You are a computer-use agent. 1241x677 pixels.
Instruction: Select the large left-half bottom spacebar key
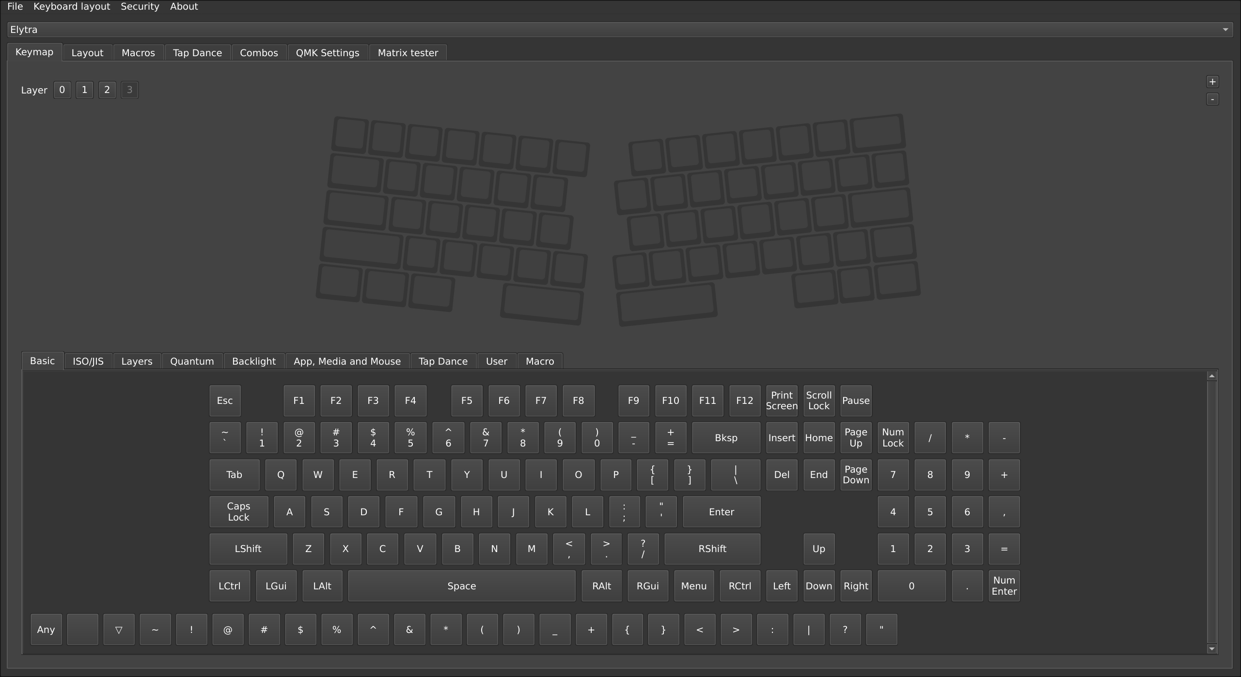(x=542, y=304)
